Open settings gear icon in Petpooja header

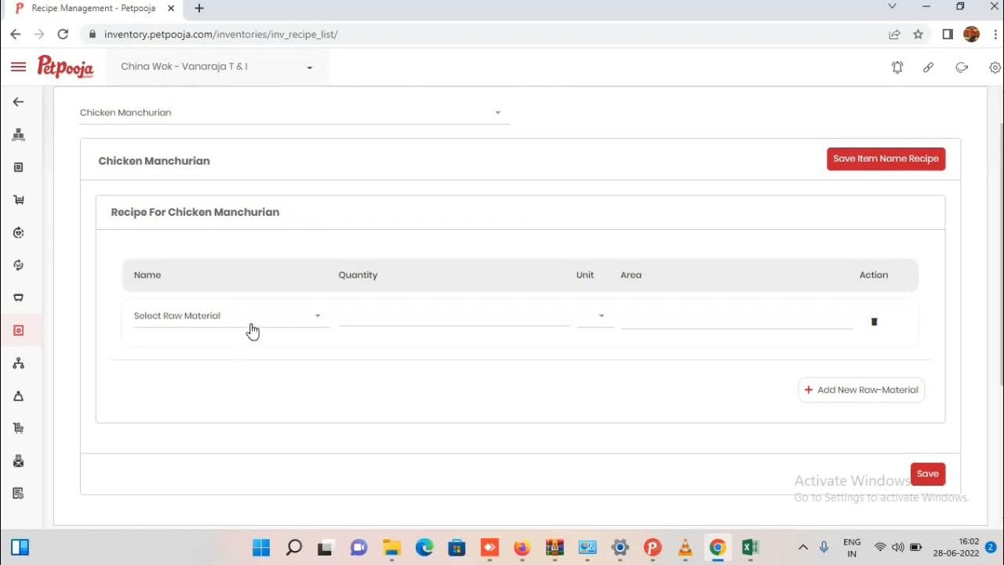995,67
